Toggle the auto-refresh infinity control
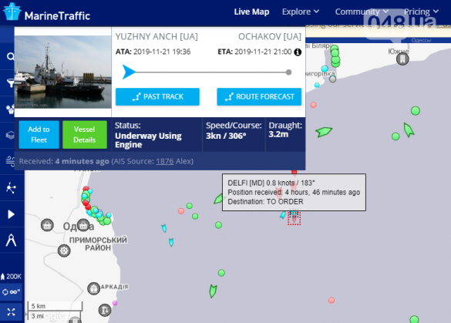This screenshot has width=451, height=323. [11, 292]
